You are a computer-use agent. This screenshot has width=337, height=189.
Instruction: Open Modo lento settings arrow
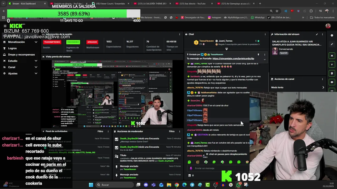[x=323, y=87]
